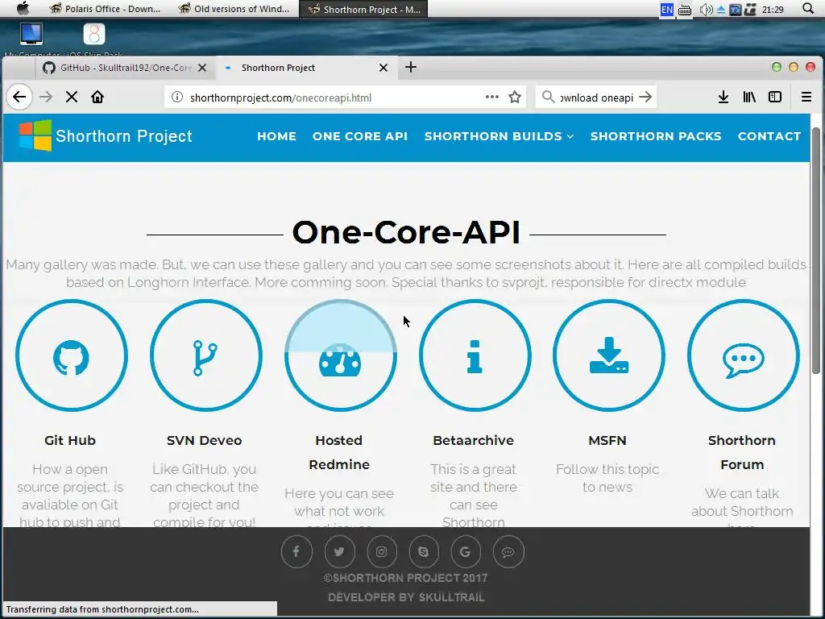Bookmark this page with the star

click(515, 97)
